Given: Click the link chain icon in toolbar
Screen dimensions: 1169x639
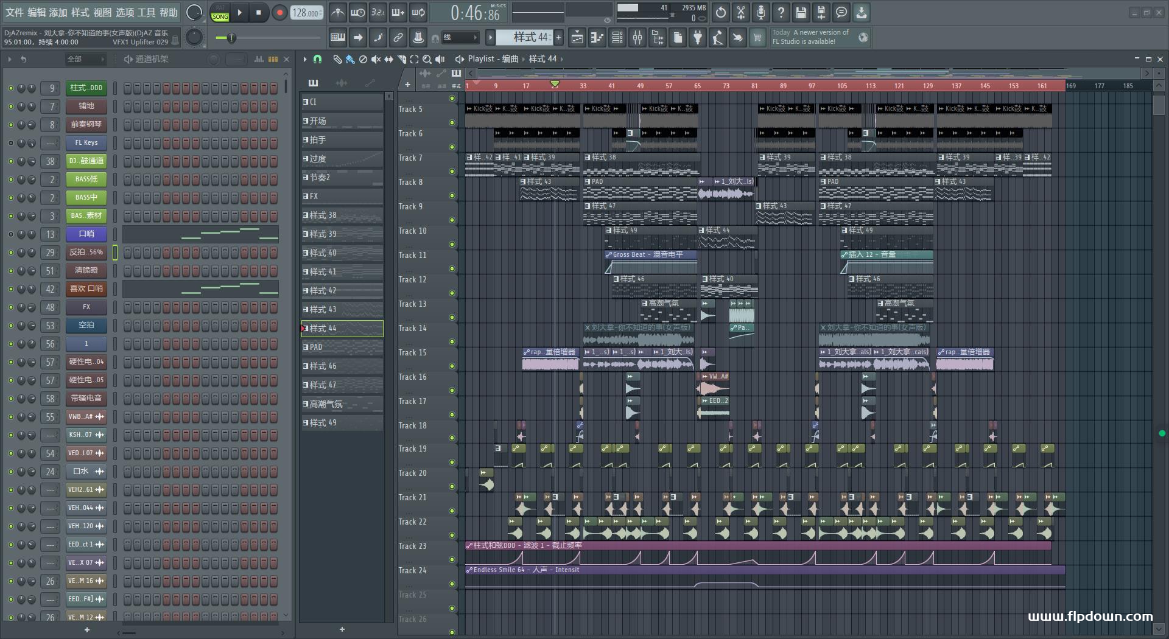Looking at the screenshot, I should tap(398, 38).
